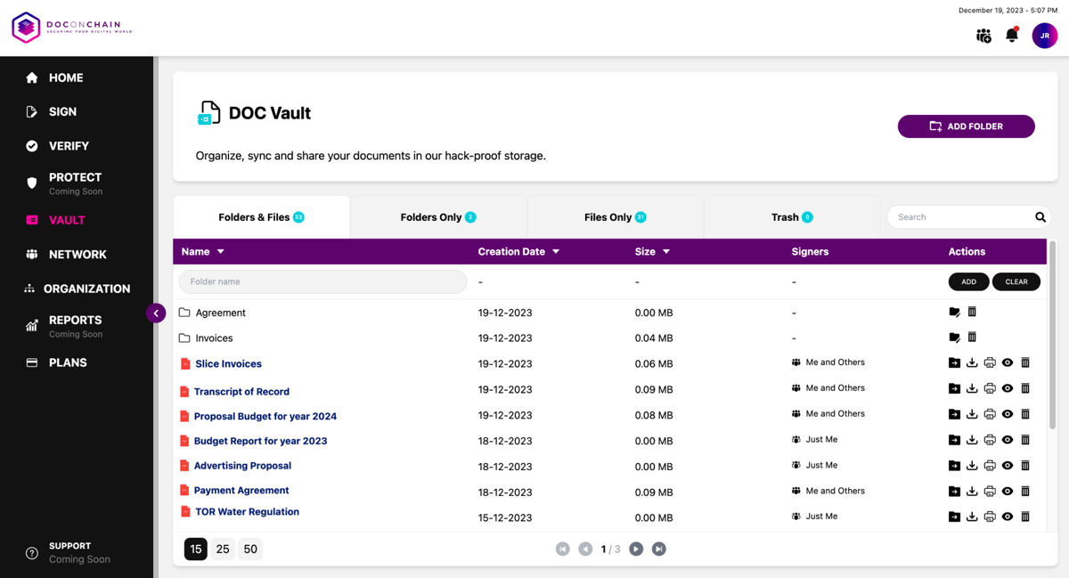Set page size to 50 entries

[x=250, y=549]
